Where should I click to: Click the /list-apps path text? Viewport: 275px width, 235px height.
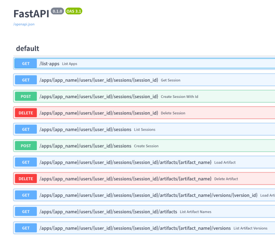[x=49, y=64]
